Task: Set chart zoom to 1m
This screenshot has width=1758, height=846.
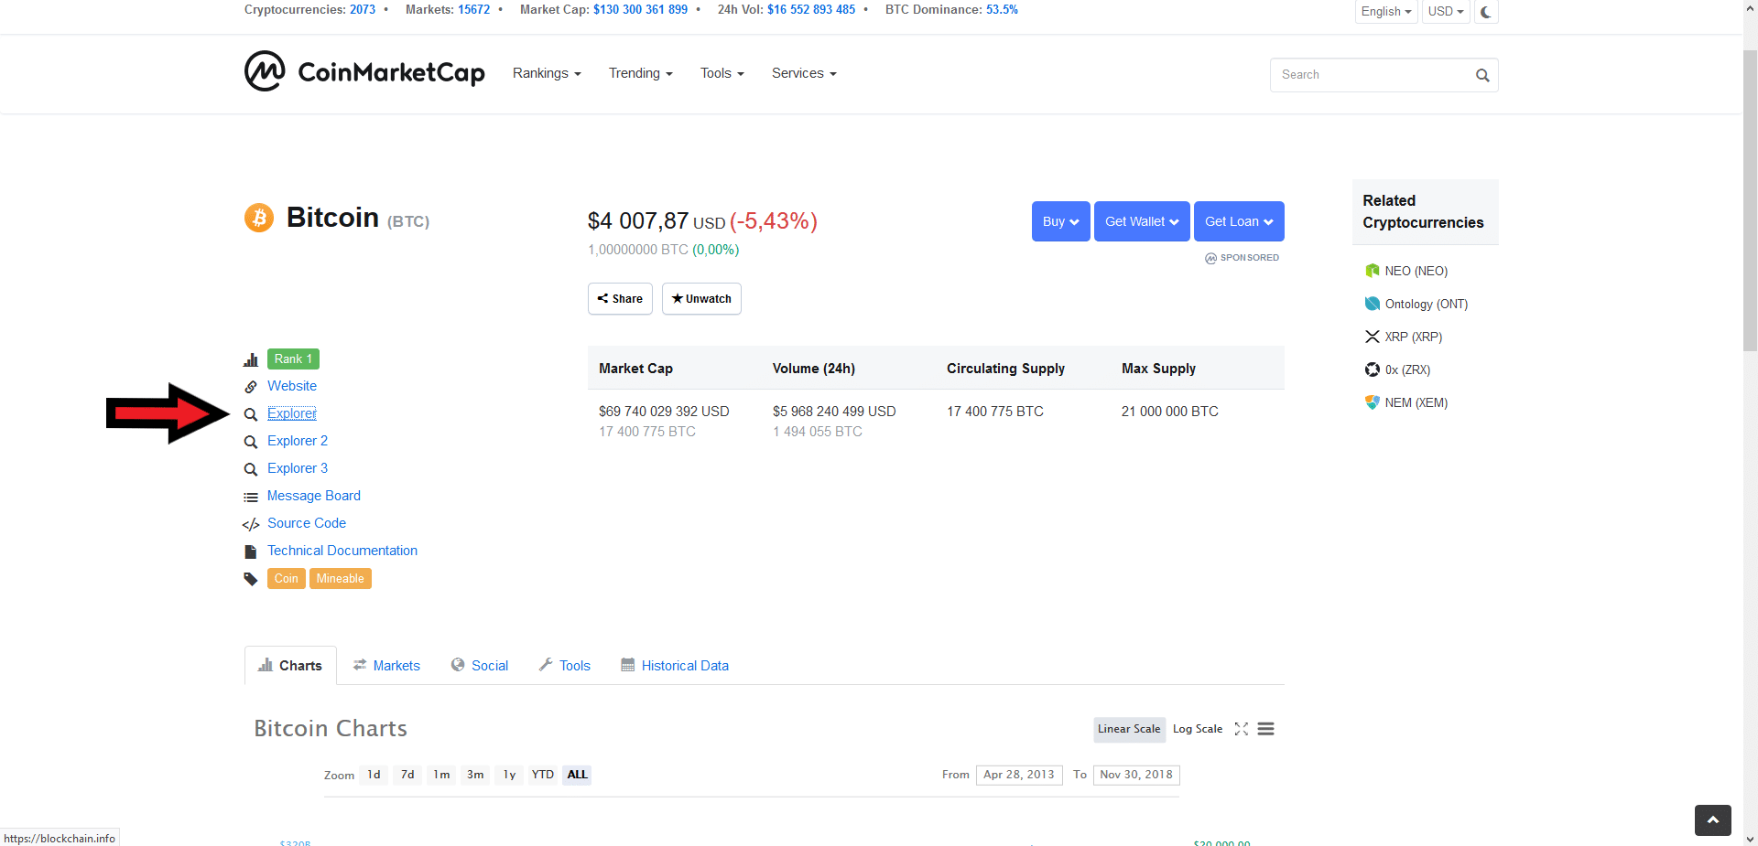Action: tap(441, 775)
